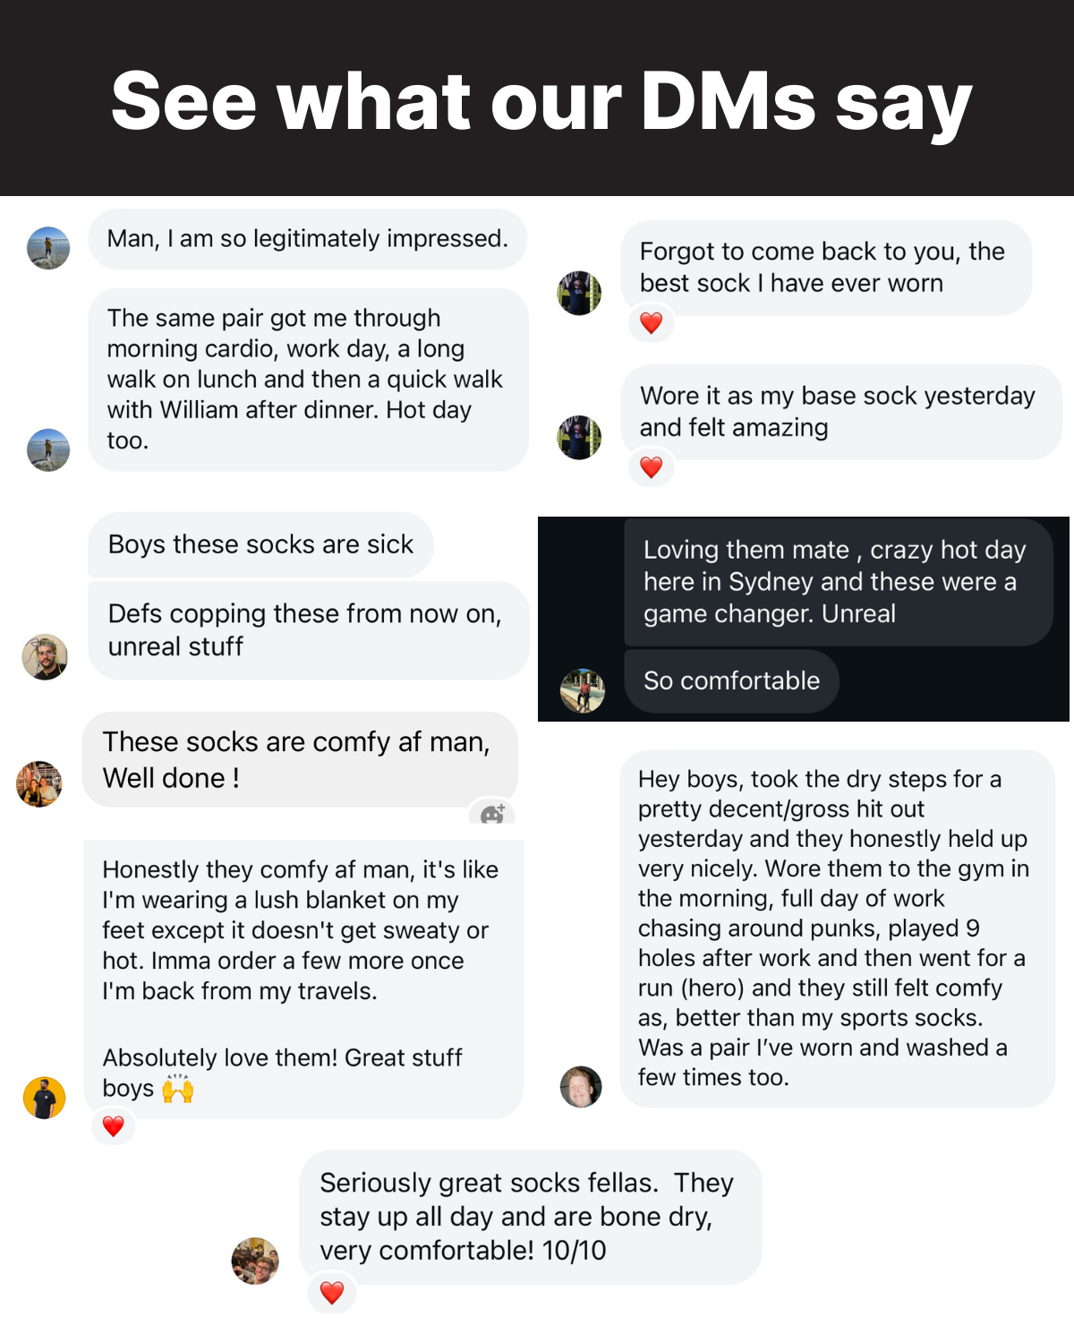The width and height of the screenshot is (1074, 1343).
Task: Click the "So comfortable" message bubble
Action: (731, 681)
